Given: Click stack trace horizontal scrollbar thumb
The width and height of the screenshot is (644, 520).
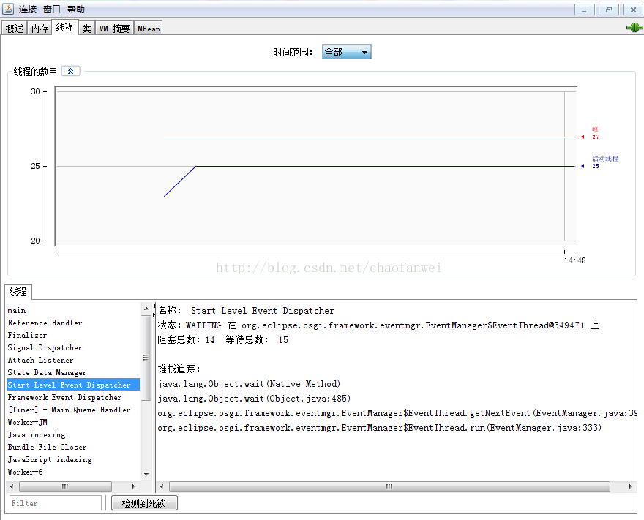Looking at the screenshot, I should click(x=389, y=486).
